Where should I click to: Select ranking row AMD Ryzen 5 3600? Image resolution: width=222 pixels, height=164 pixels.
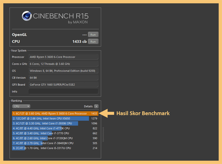click(55, 114)
